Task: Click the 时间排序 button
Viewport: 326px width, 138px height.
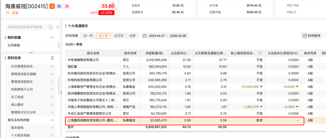Action: pos(312,36)
